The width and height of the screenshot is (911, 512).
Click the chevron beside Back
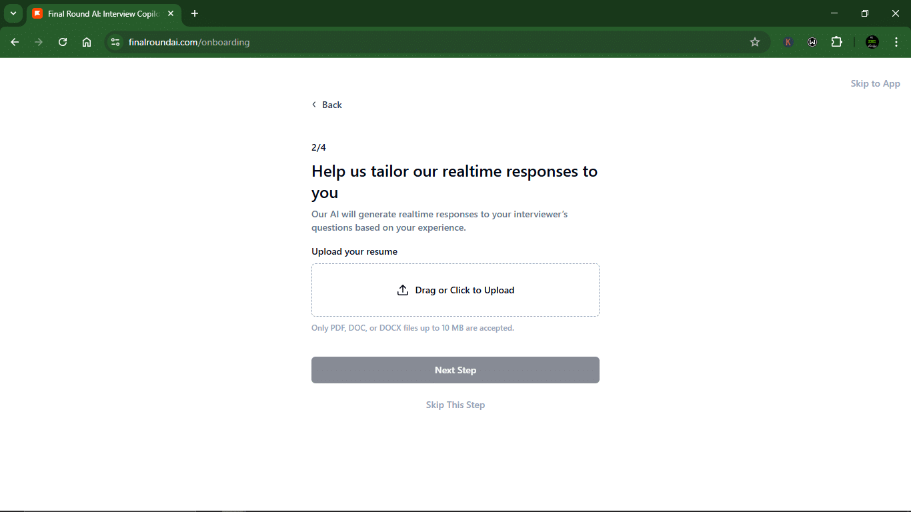(x=314, y=105)
